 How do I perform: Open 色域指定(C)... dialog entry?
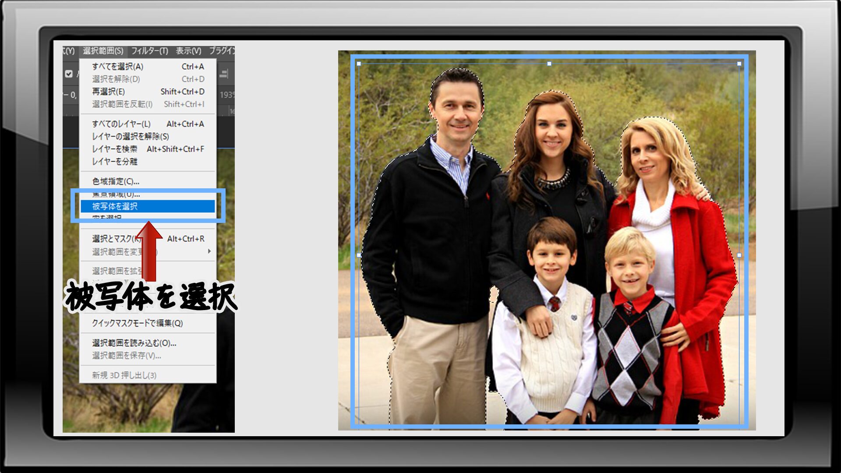pyautogui.click(x=148, y=181)
